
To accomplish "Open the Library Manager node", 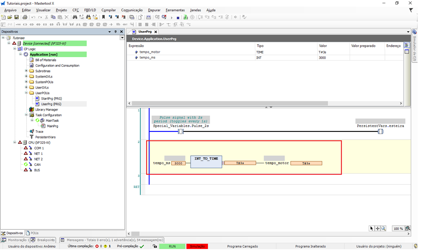I will pyautogui.click(x=46, y=110).
